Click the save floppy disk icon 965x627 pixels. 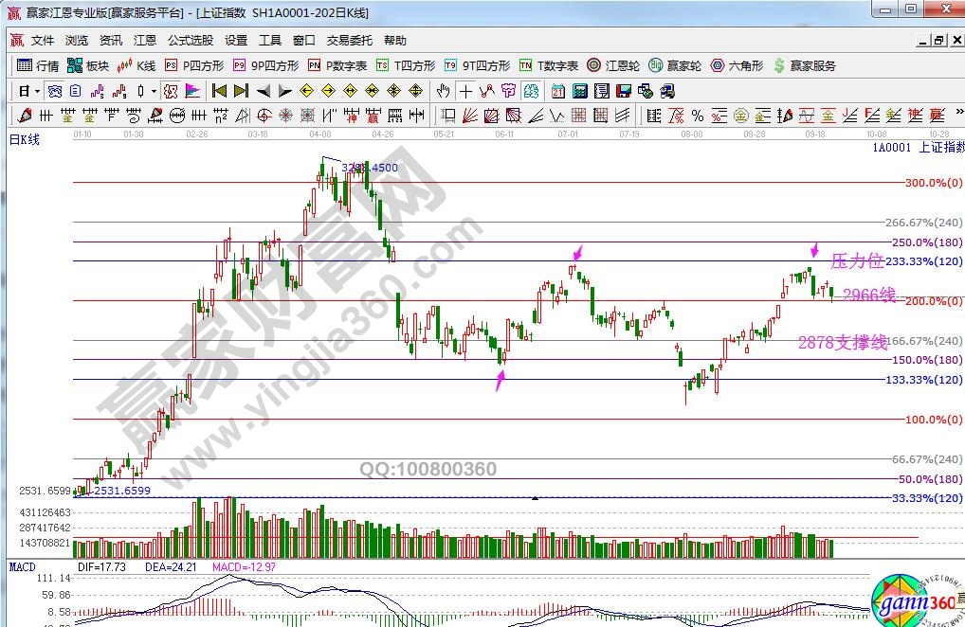click(624, 92)
